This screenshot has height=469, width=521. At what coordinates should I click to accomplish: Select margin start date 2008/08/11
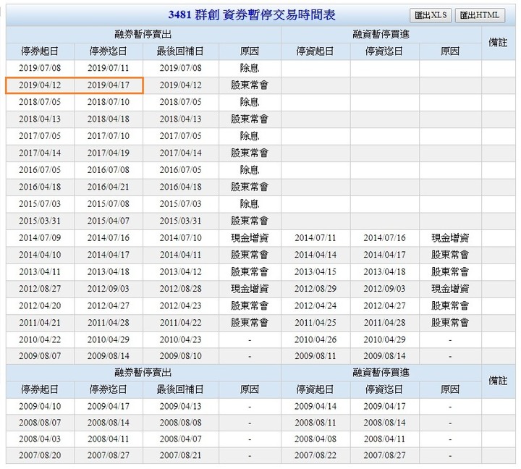point(315,423)
